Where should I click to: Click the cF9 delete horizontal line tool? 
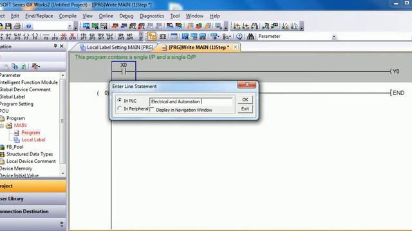click(x=63, y=37)
